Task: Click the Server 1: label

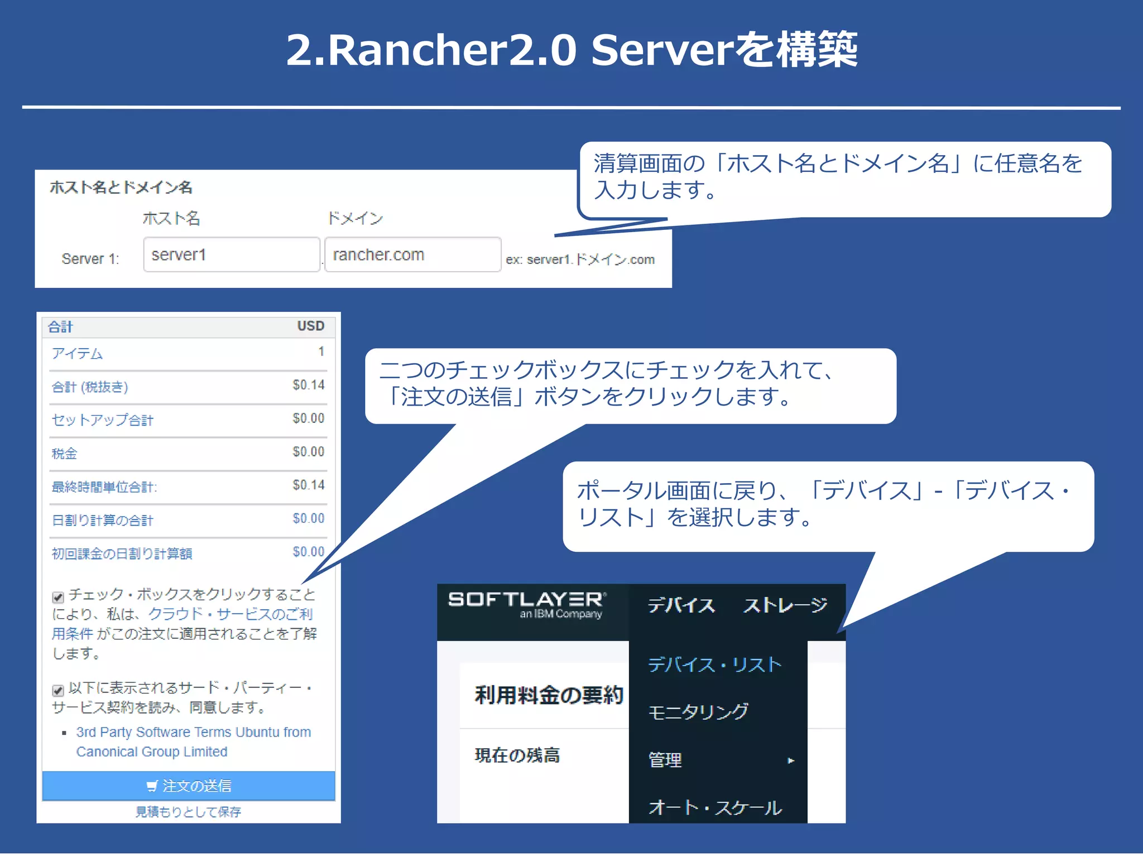Action: pyautogui.click(x=90, y=259)
